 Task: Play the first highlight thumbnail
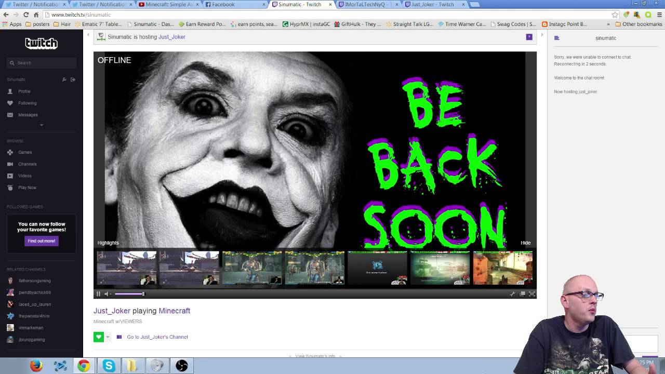[126, 268]
